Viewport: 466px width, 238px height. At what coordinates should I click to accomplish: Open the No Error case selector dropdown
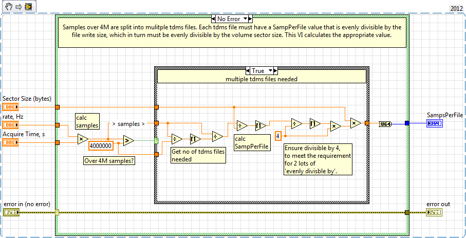[x=245, y=19]
